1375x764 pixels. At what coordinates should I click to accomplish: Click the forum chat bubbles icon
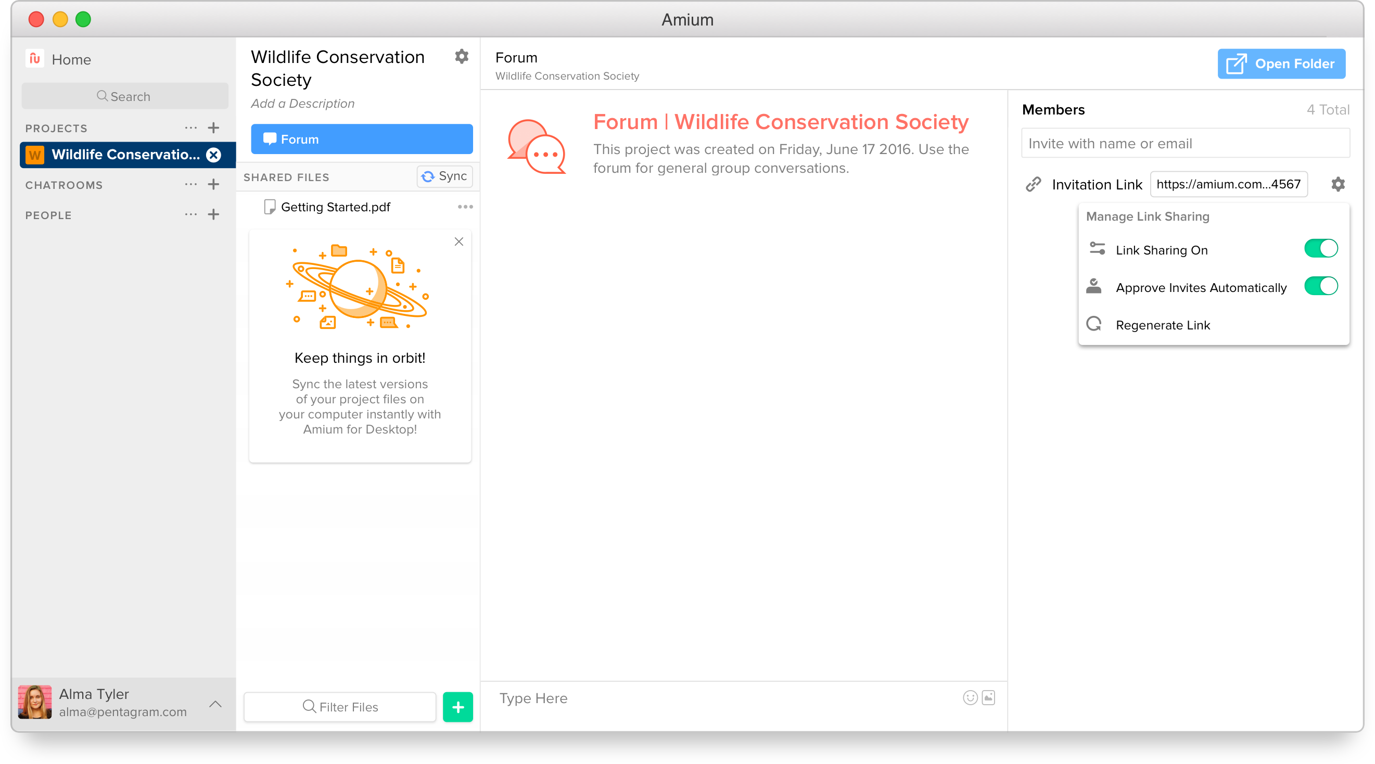[537, 147]
